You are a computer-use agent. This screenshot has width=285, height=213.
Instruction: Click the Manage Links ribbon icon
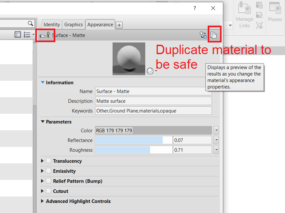(244, 11)
